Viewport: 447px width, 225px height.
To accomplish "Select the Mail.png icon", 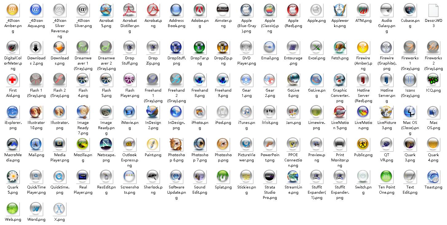I will click(x=36, y=144).
